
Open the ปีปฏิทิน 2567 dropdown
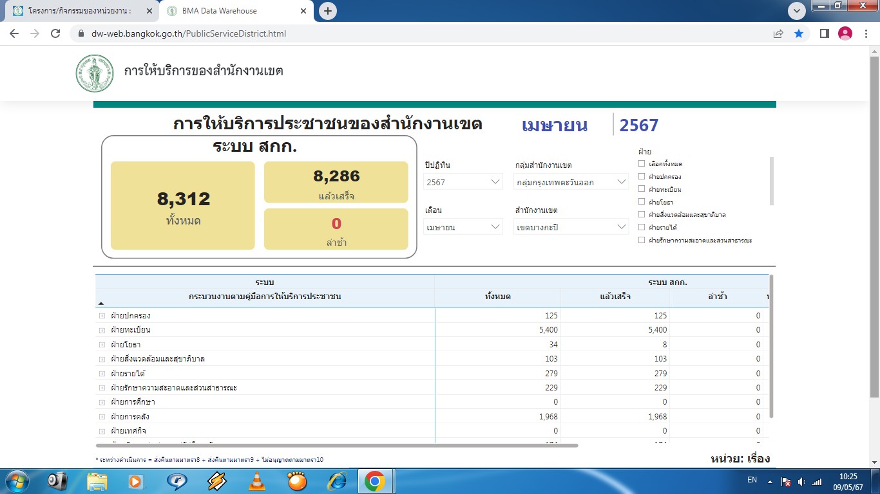[x=463, y=182]
